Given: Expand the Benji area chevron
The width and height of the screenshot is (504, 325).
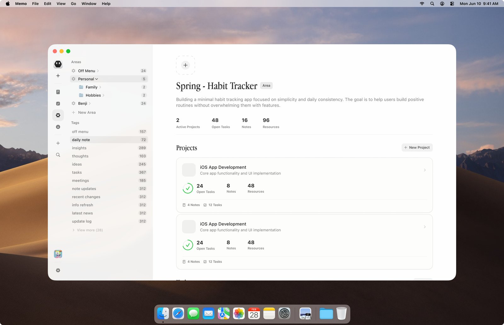Looking at the screenshot, I should pyautogui.click(x=90, y=103).
